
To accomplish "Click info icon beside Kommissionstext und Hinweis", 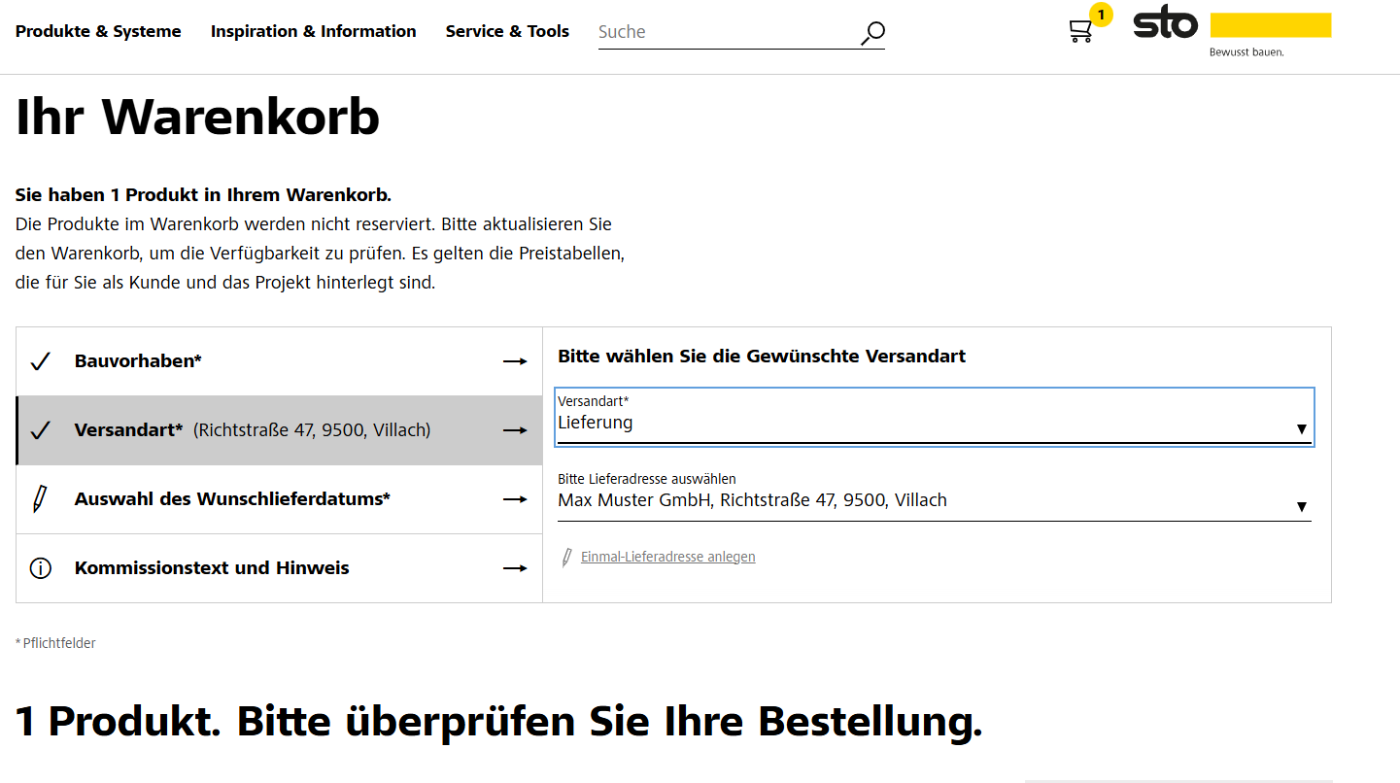I will click(40, 568).
